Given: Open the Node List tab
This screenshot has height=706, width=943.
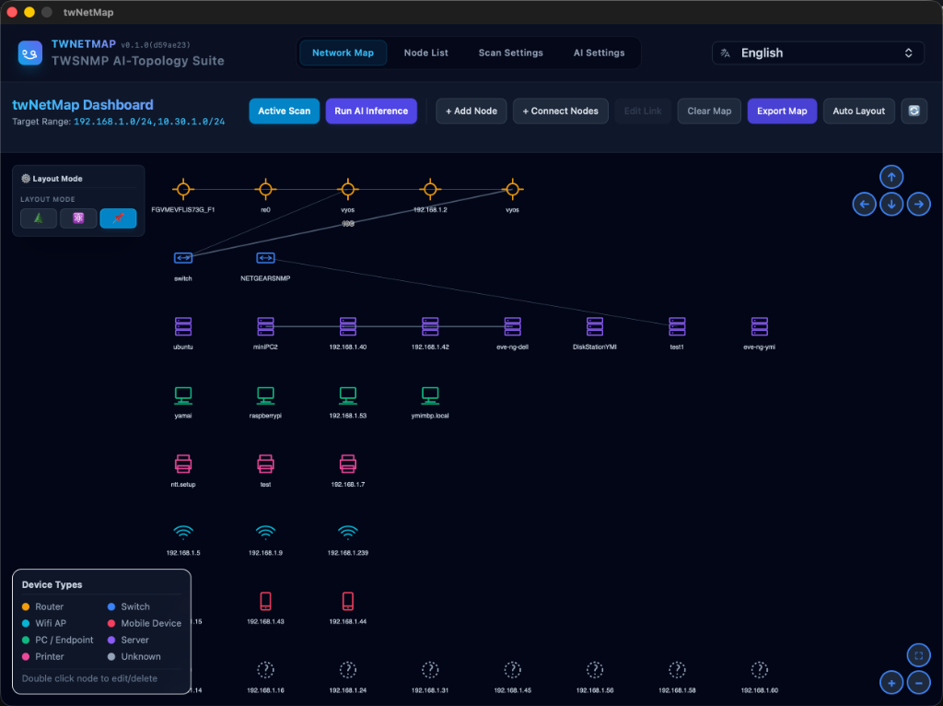Looking at the screenshot, I should coord(425,53).
